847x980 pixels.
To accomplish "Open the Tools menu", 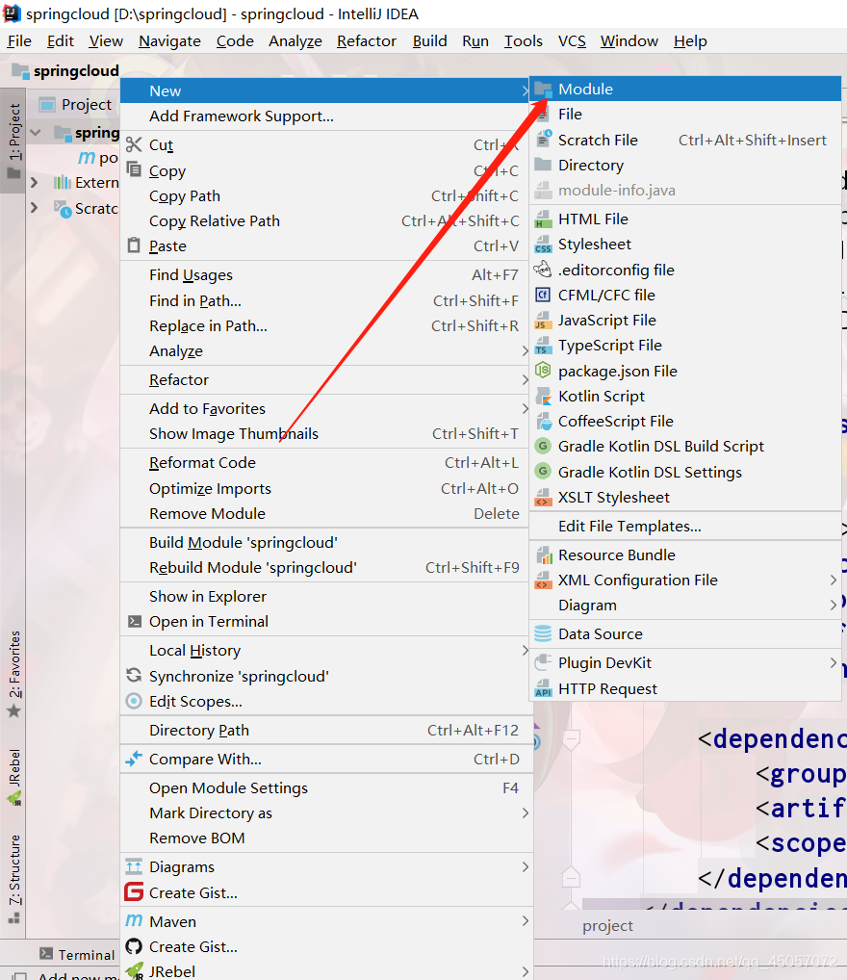I will click(x=524, y=41).
